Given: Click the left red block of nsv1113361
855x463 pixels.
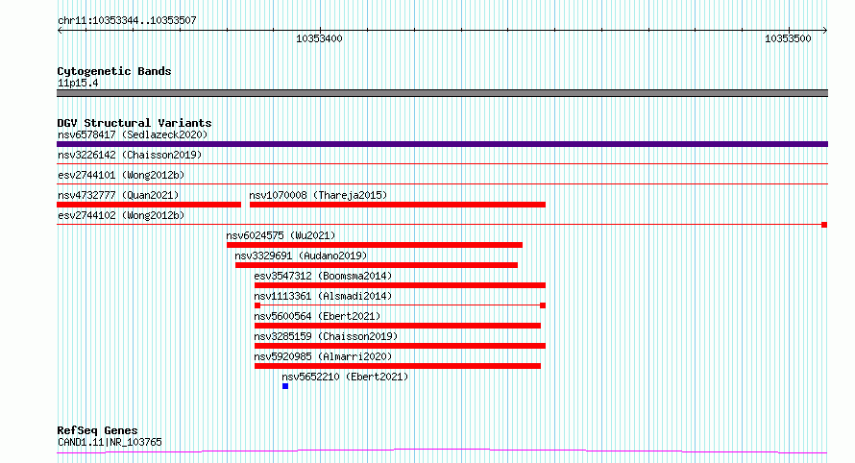Looking at the screenshot, I should point(257,305).
